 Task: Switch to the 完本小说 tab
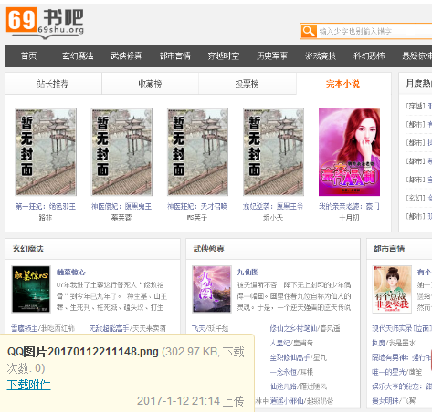(x=343, y=84)
